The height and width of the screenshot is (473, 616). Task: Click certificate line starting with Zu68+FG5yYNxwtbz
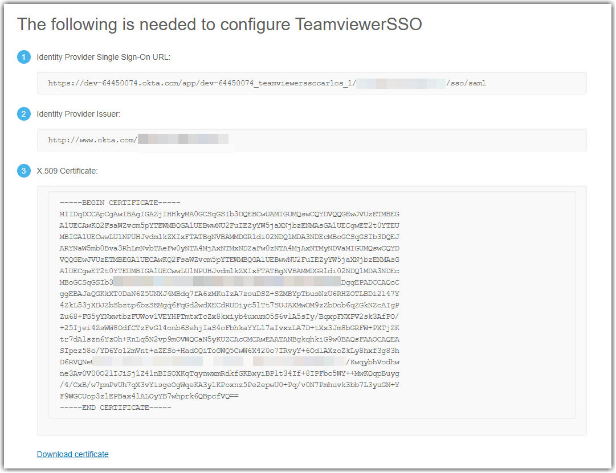click(x=230, y=316)
